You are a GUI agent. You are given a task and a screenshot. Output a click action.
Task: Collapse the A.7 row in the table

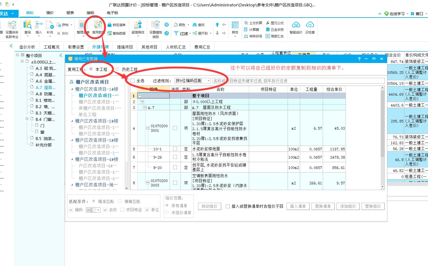145,107
